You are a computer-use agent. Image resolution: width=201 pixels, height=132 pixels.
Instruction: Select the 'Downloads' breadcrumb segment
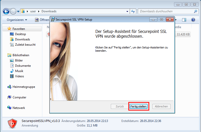(49, 11)
